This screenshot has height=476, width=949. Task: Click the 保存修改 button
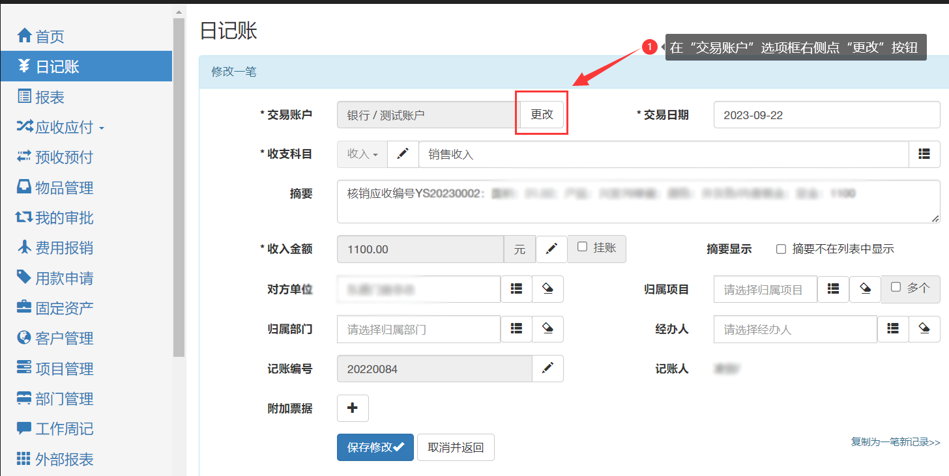pos(375,447)
